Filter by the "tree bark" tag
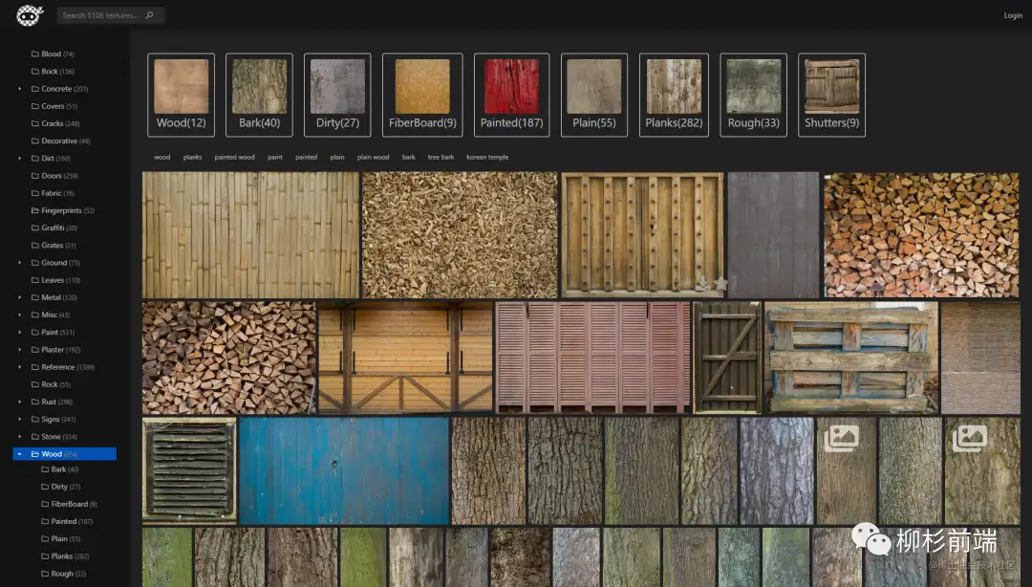The image size is (1032, 587). pyautogui.click(x=441, y=157)
